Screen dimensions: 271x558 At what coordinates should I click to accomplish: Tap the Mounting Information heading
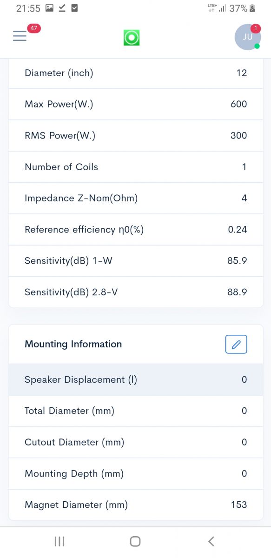click(x=73, y=344)
